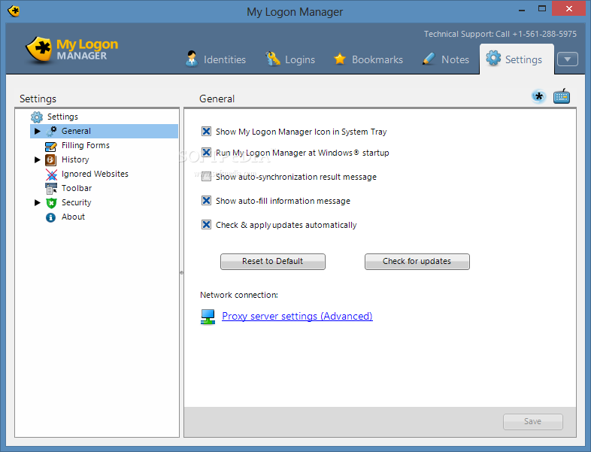Open the Bookmarks tab

click(368, 59)
